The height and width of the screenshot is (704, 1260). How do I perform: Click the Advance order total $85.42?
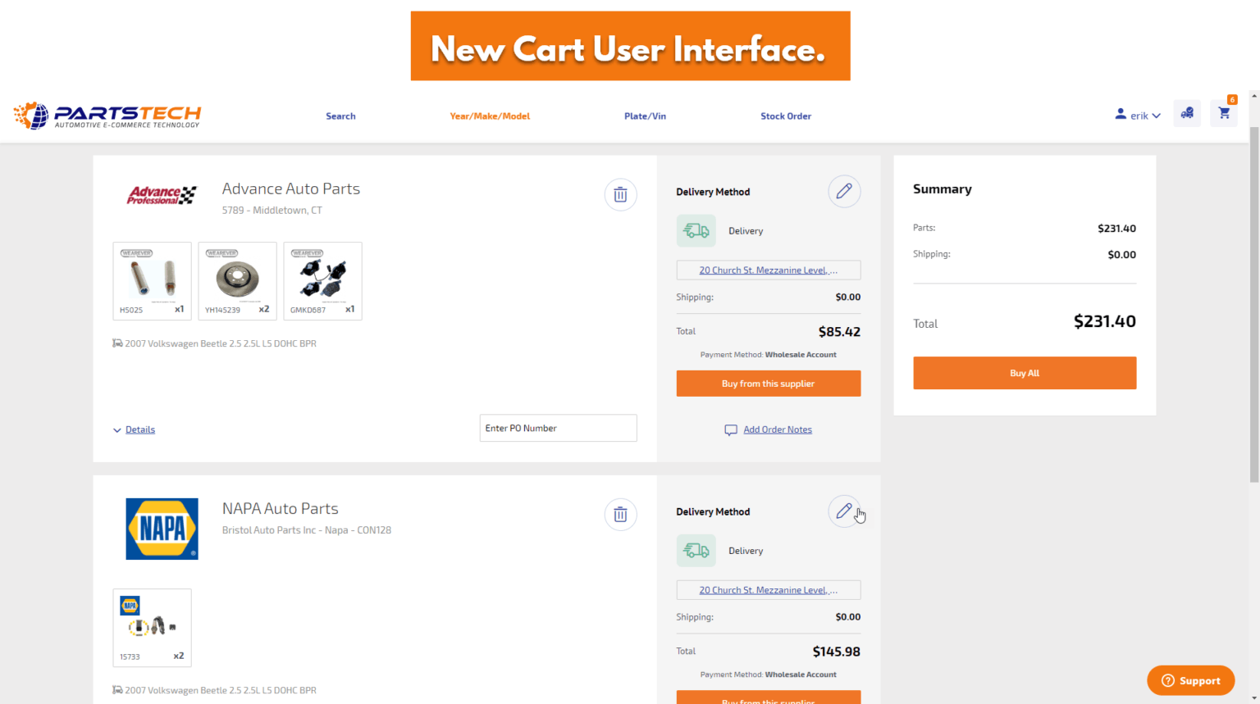(839, 332)
